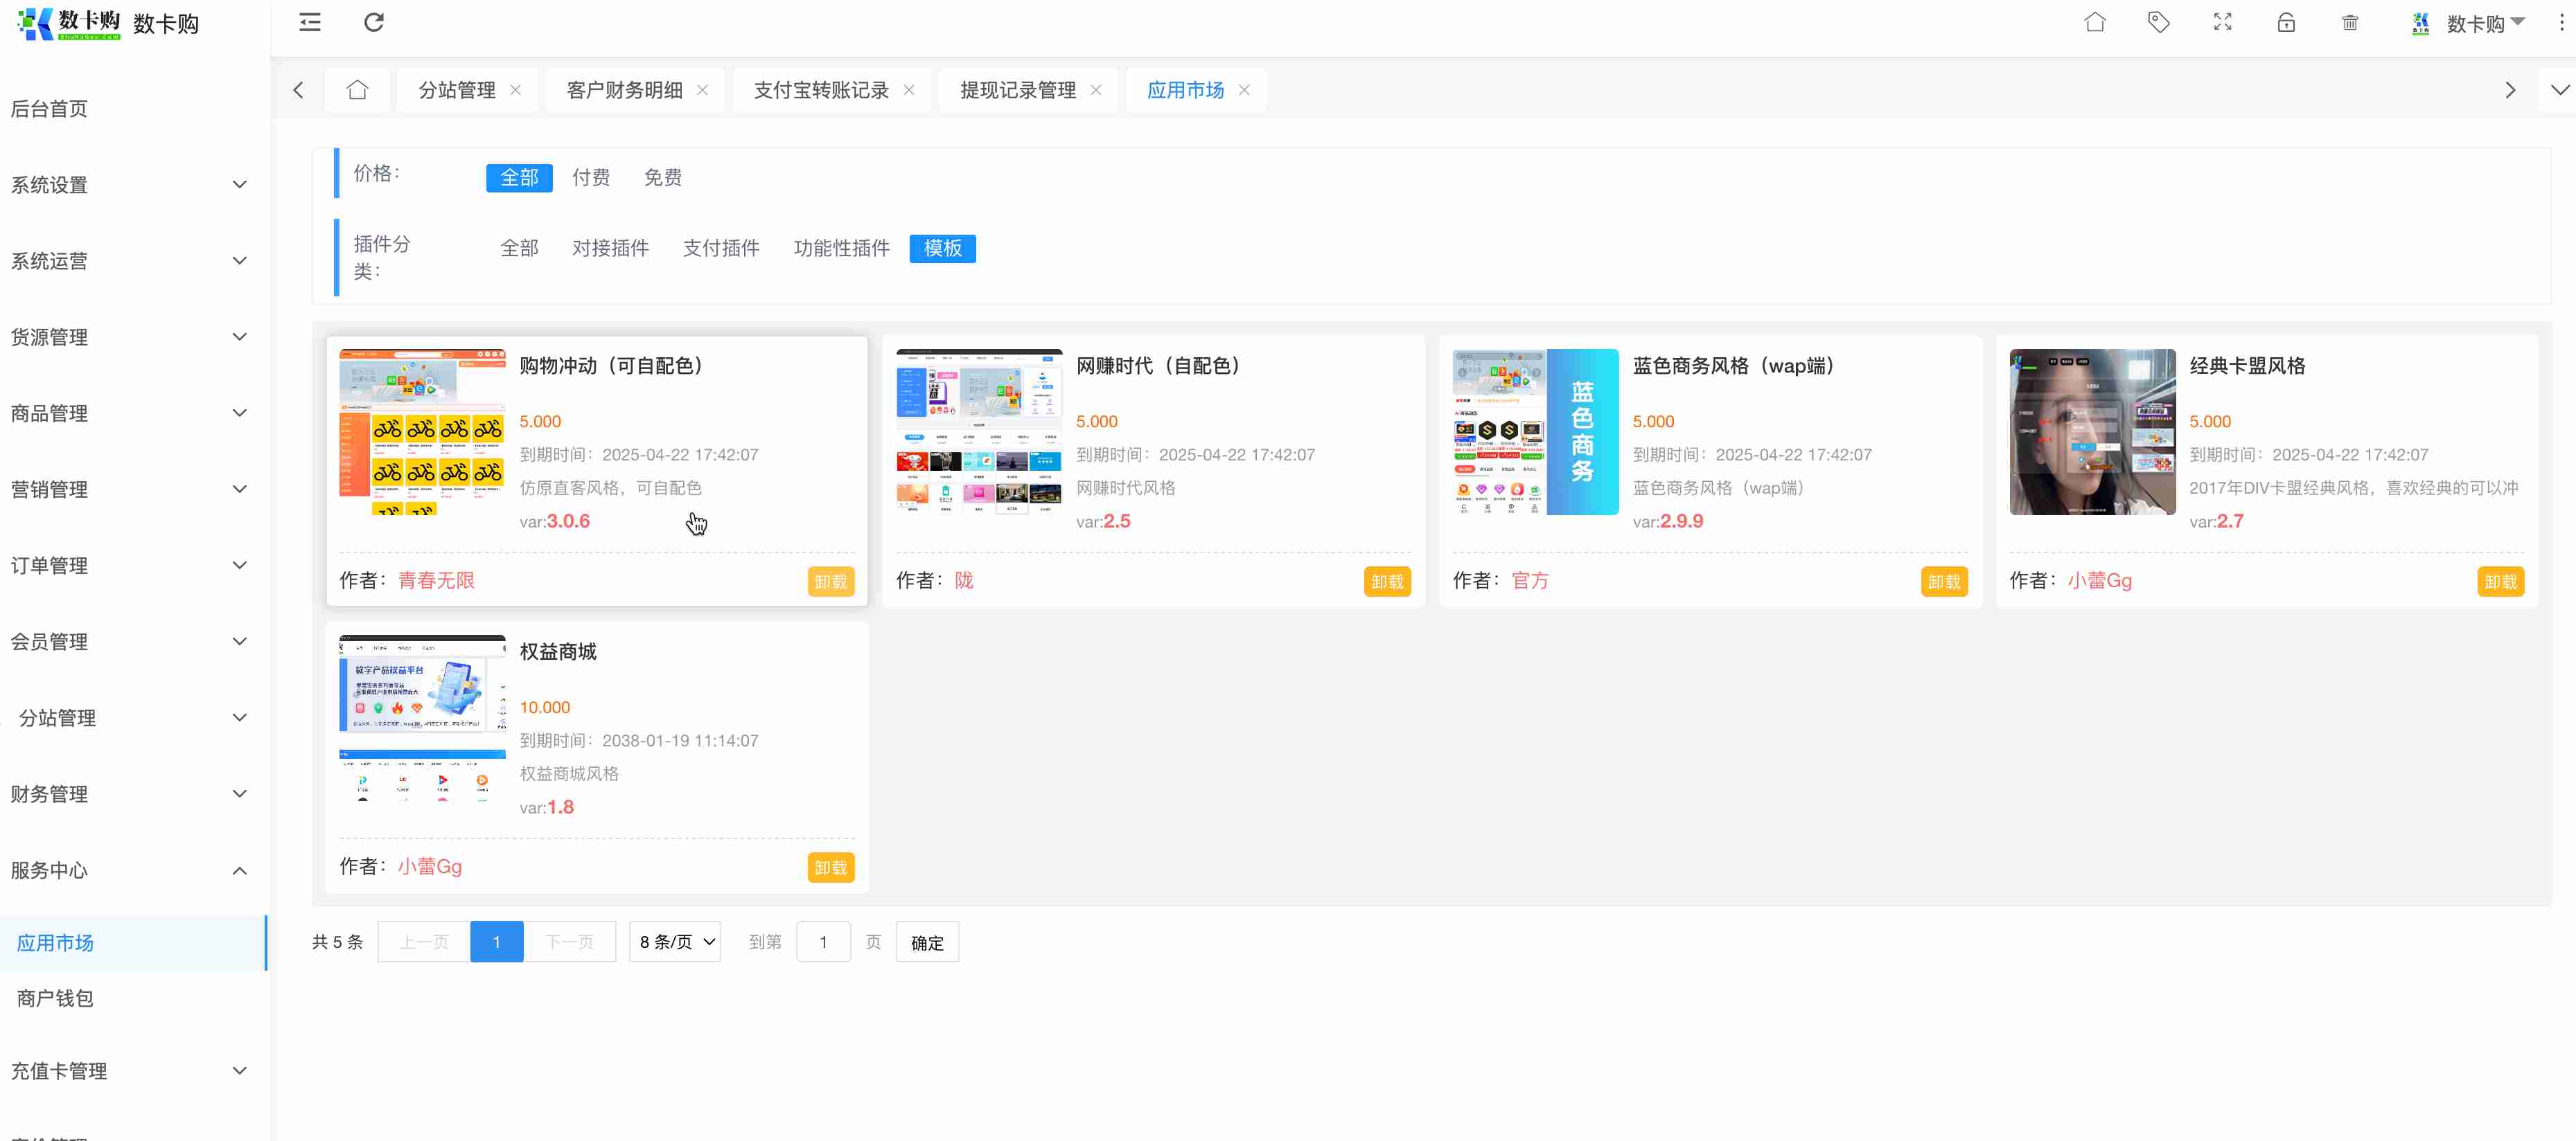Click the home icon in top-right header
Viewport: 2576px width, 1141px height.
2094,22
